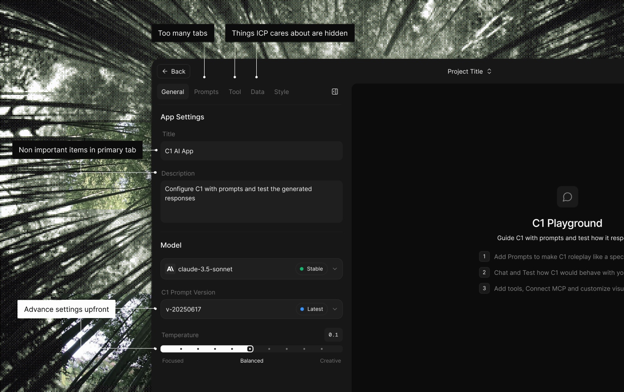Focus the Description text area
This screenshot has width=624, height=392.
pos(251,201)
